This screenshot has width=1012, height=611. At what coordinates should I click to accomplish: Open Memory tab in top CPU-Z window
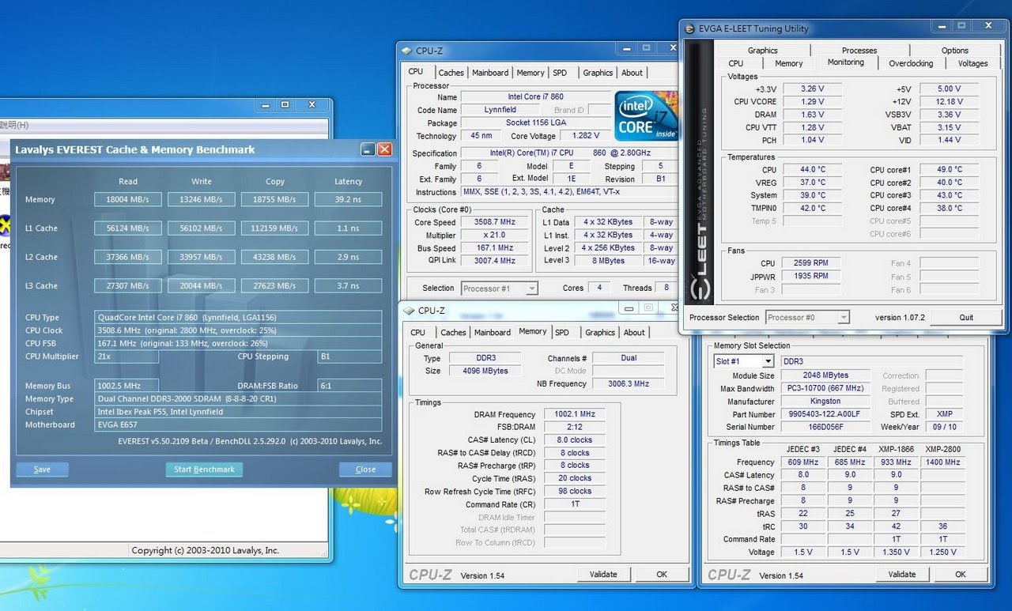[x=531, y=73]
